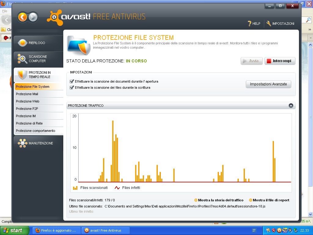
Task: Click Files scansionati legend icon
Action: tap(75, 188)
